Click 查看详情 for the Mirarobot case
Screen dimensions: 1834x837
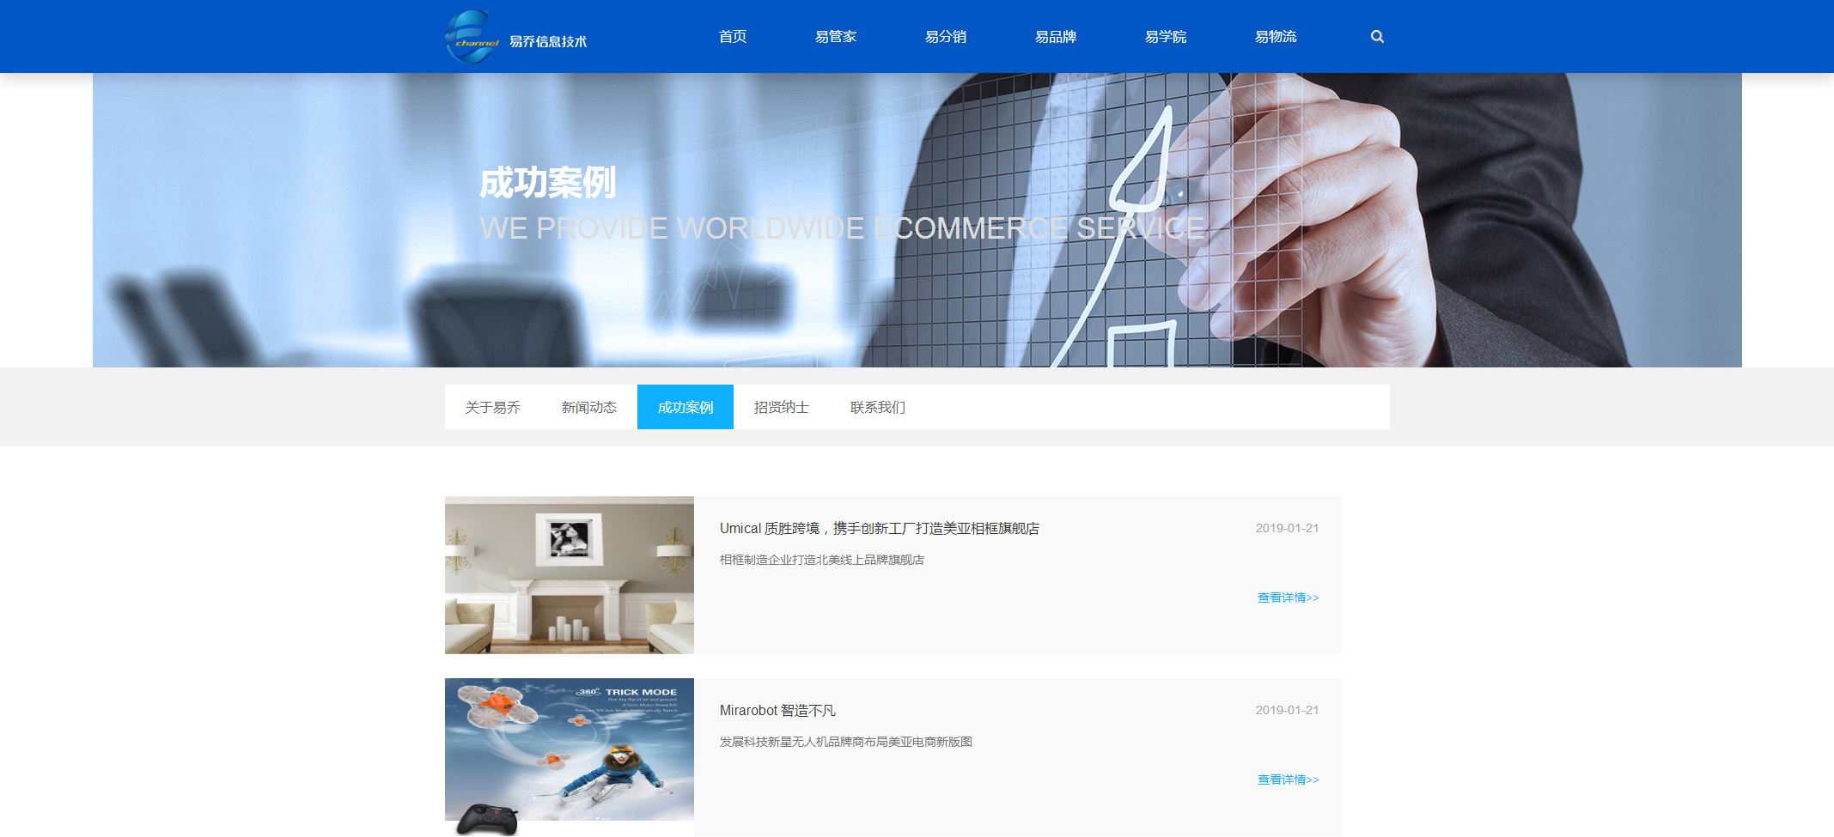[1287, 779]
